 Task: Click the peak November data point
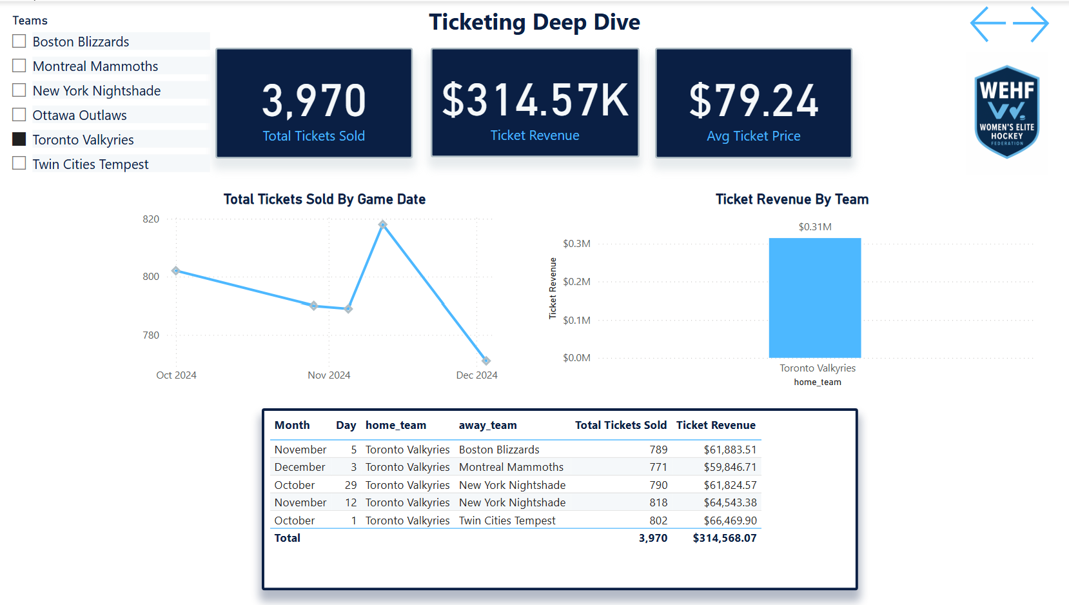tap(383, 224)
